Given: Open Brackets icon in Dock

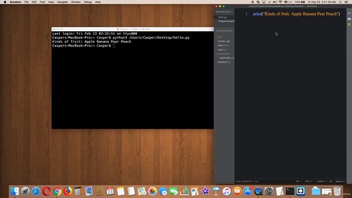Looking at the screenshot, I should pyautogui.click(x=300, y=191).
